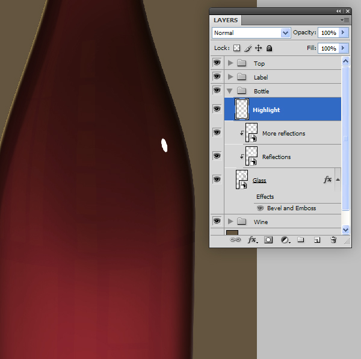Hide the Bottle group
The width and height of the screenshot is (361, 359).
(217, 90)
